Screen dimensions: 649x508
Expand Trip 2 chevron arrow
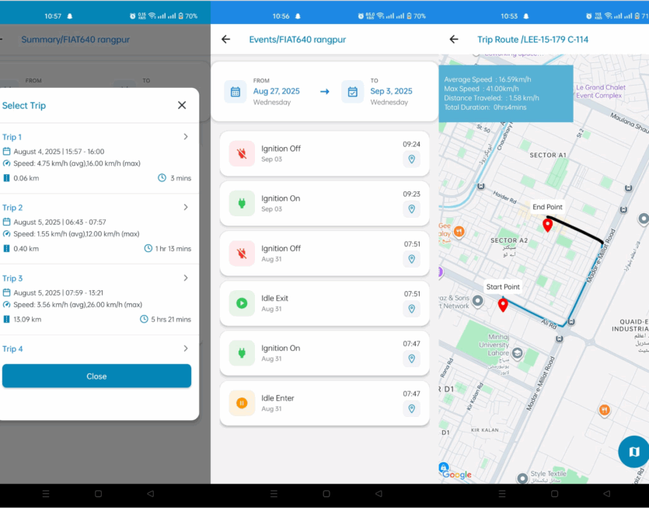click(185, 208)
